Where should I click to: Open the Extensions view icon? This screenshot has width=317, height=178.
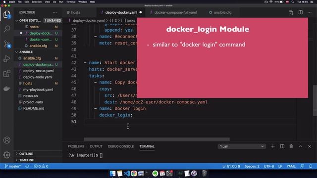7,74
